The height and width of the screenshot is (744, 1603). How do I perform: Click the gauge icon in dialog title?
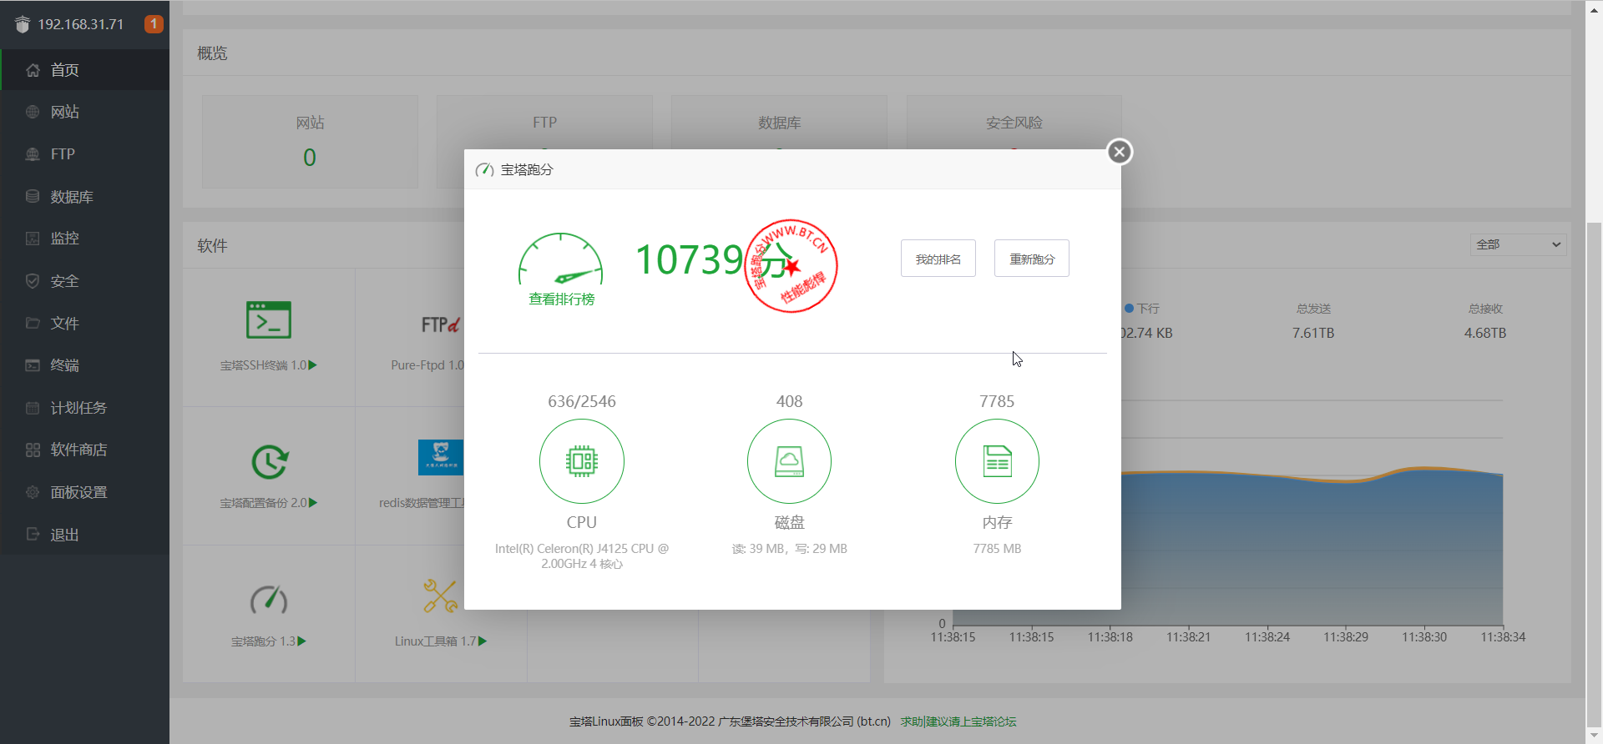[484, 169]
